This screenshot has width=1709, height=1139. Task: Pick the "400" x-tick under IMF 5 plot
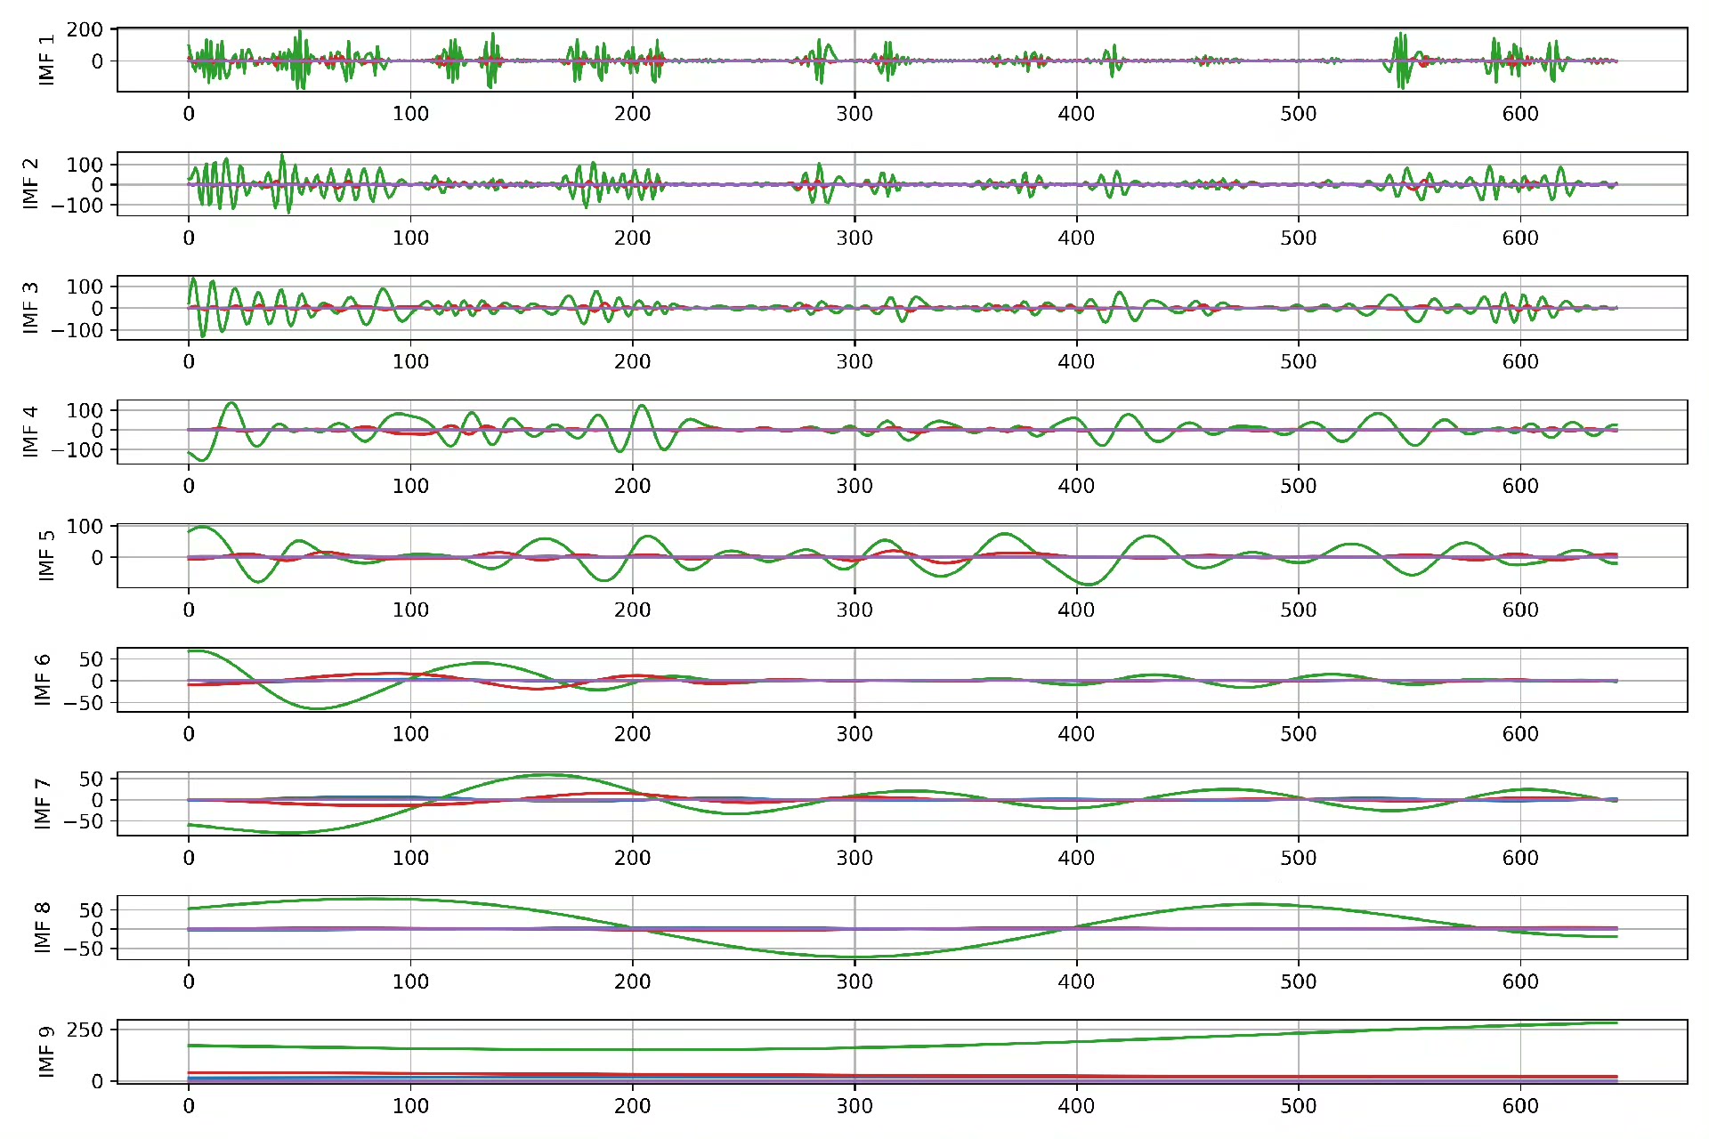click(1076, 610)
